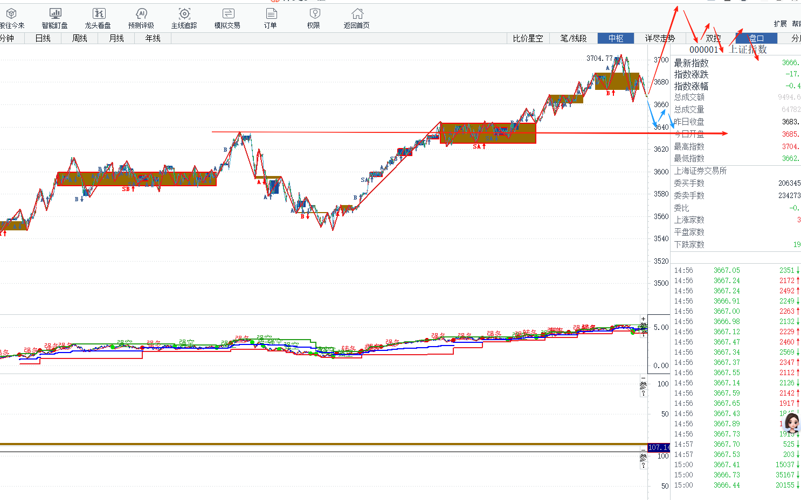Open the 比价星空 comparison view
801x500 pixels.
(x=528, y=38)
